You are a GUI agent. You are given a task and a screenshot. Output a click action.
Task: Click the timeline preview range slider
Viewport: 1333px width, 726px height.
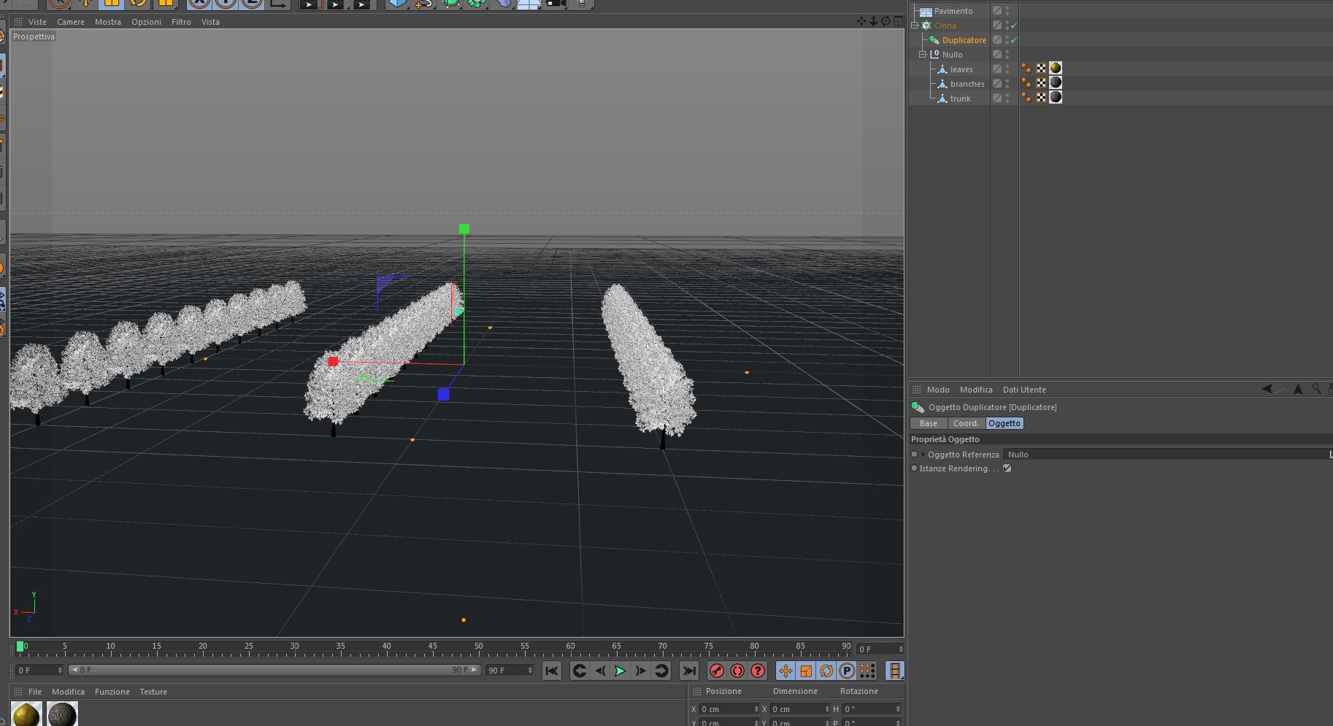point(274,670)
